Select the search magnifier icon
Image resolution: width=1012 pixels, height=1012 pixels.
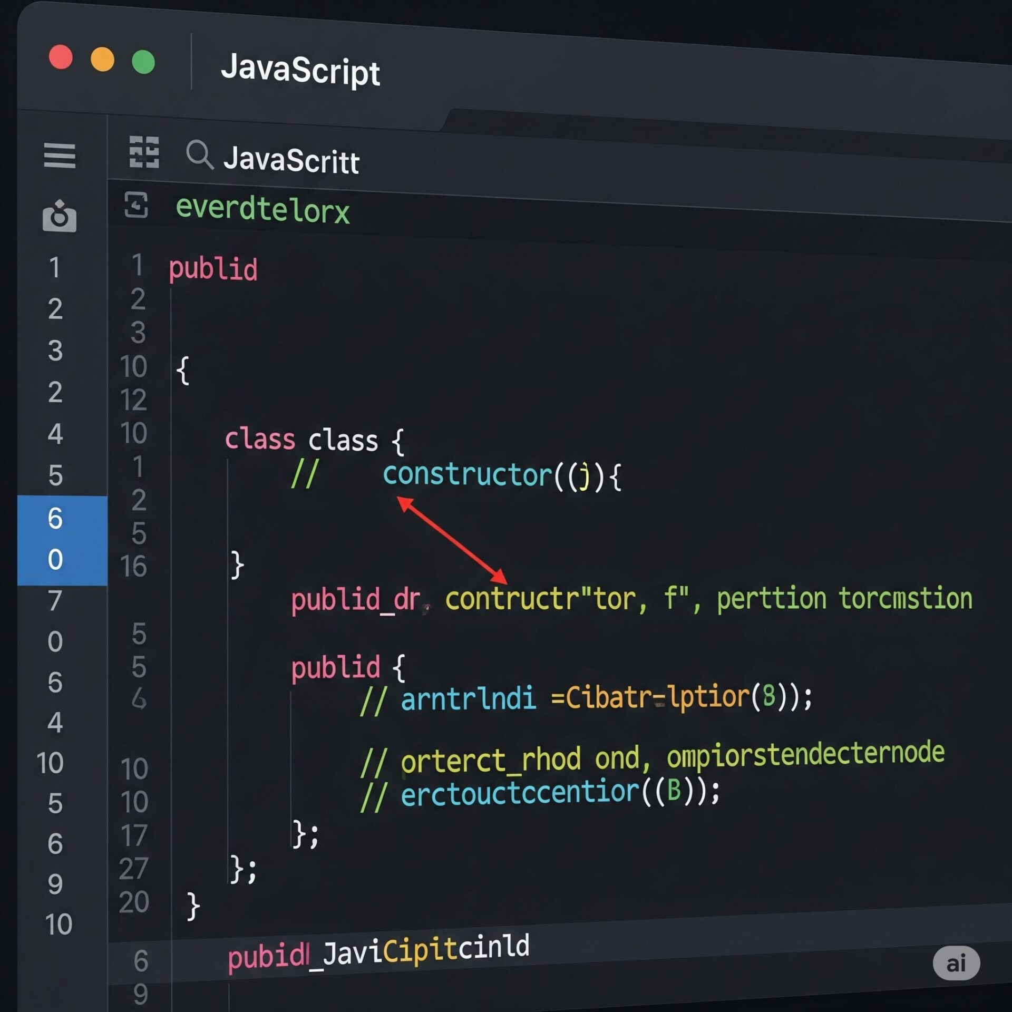click(x=200, y=155)
